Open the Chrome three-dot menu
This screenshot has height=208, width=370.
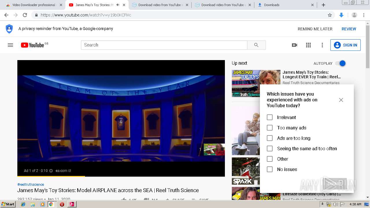pyautogui.click(x=364, y=15)
